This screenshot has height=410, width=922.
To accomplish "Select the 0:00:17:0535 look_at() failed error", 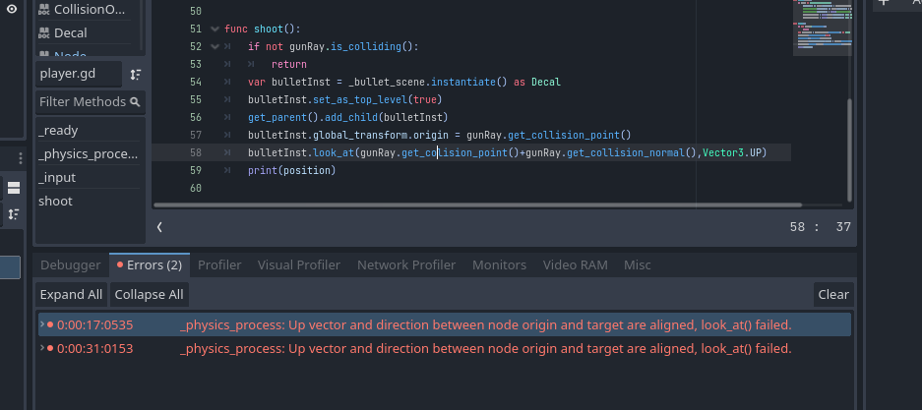I will tap(445, 324).
